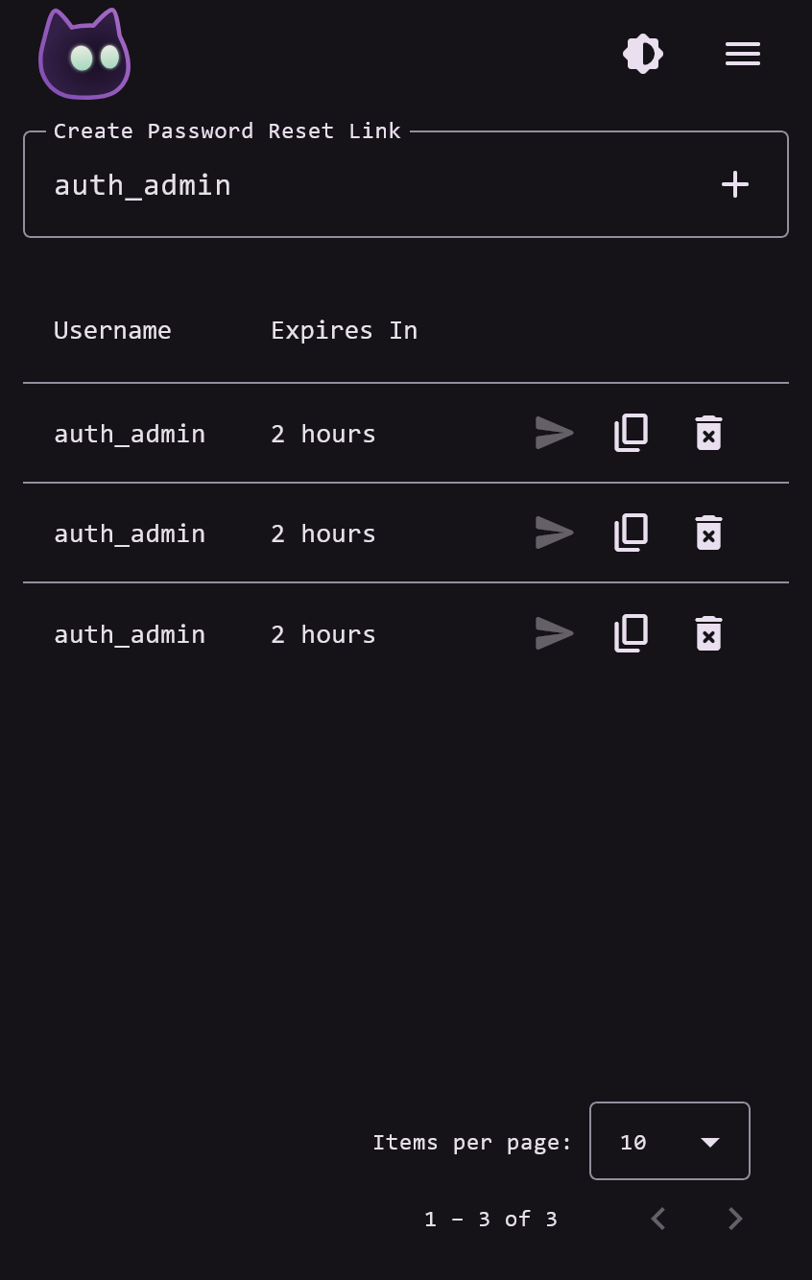The height and width of the screenshot is (1280, 812).
Task: Copy the third auth_admin reset link
Action: (632, 633)
